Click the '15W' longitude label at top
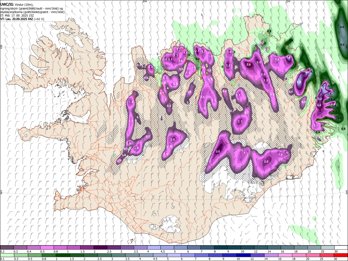Image resolution: width=348 pixels, height=261 pixels. (288, 1)
